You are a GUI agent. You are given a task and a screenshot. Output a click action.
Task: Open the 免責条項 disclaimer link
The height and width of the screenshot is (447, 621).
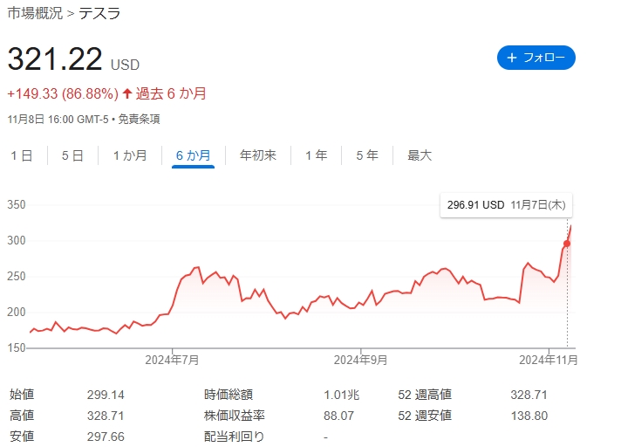coord(139,120)
